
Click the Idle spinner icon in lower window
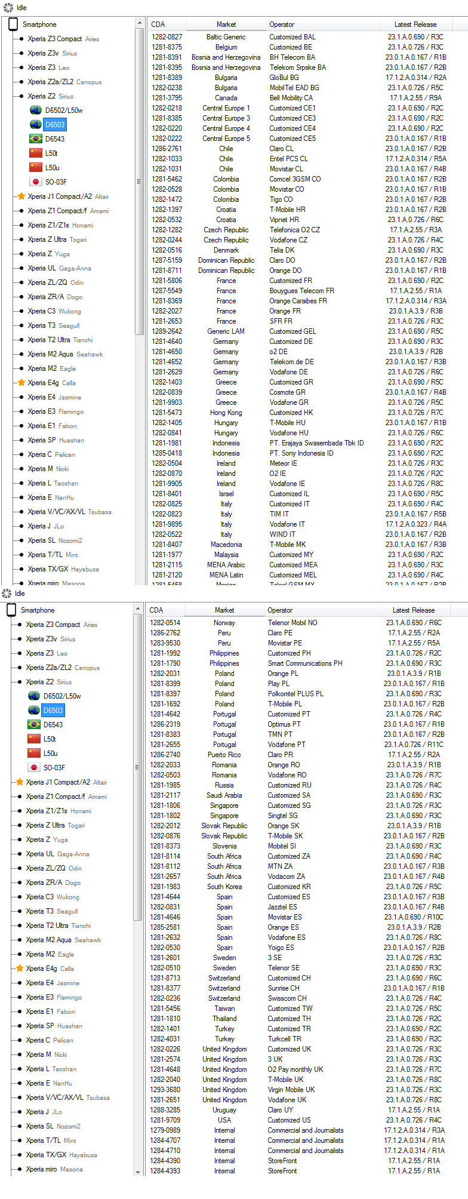click(7, 594)
